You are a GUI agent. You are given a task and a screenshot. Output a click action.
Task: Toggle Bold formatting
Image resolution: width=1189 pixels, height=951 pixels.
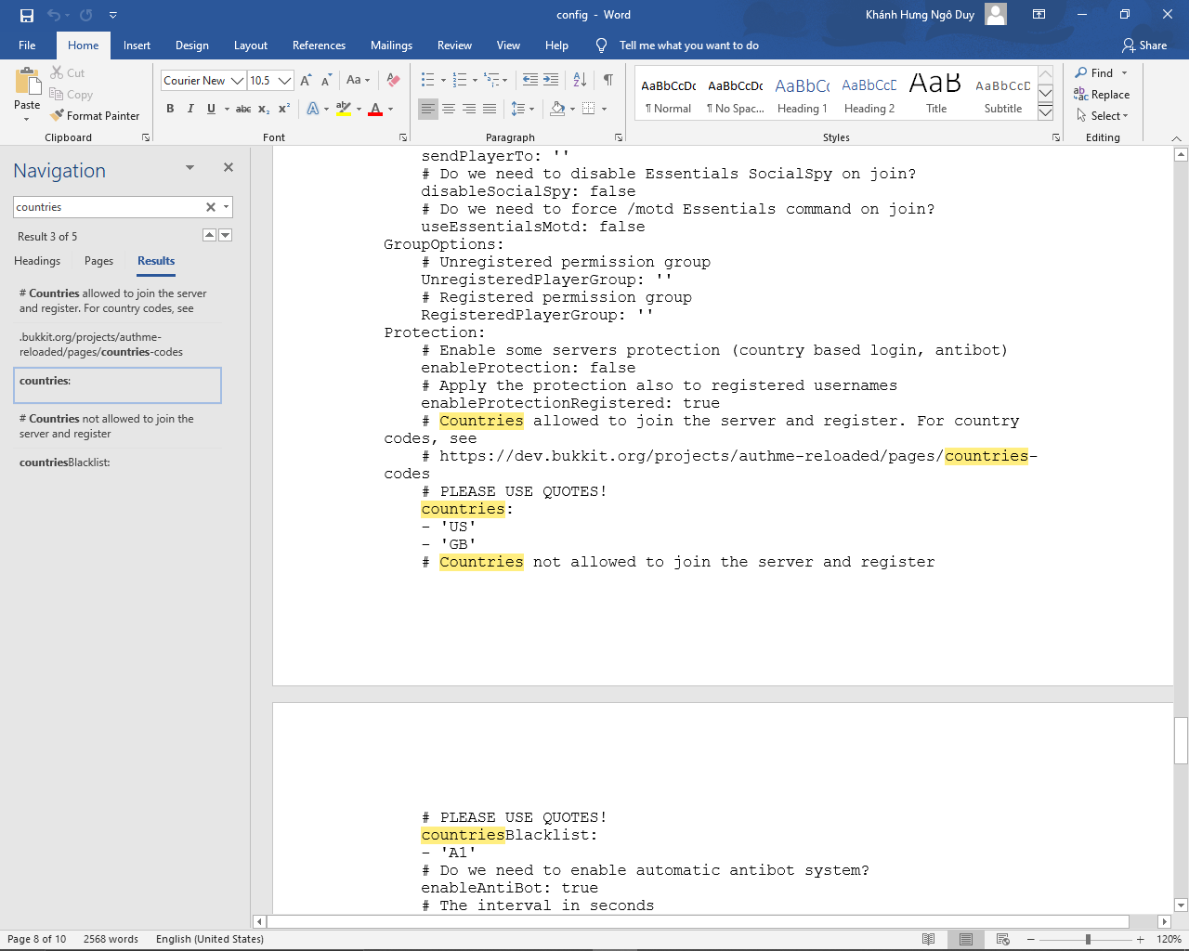pos(170,109)
